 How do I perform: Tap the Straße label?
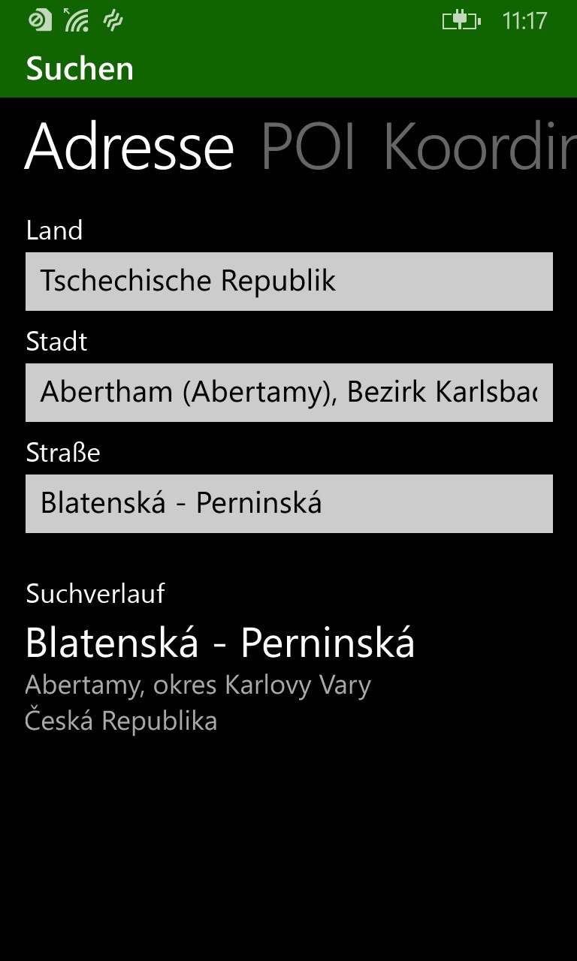[62, 453]
